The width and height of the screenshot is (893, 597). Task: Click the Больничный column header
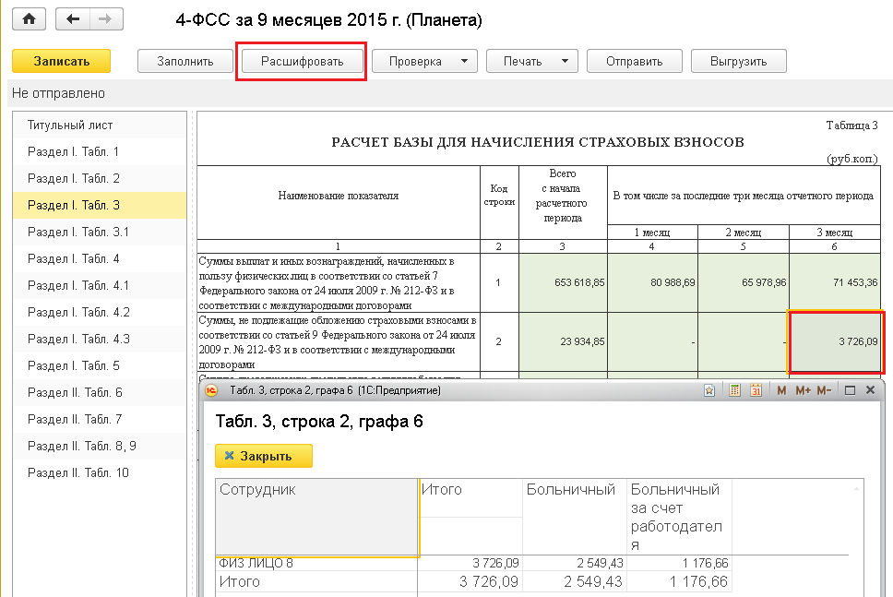coord(574,517)
